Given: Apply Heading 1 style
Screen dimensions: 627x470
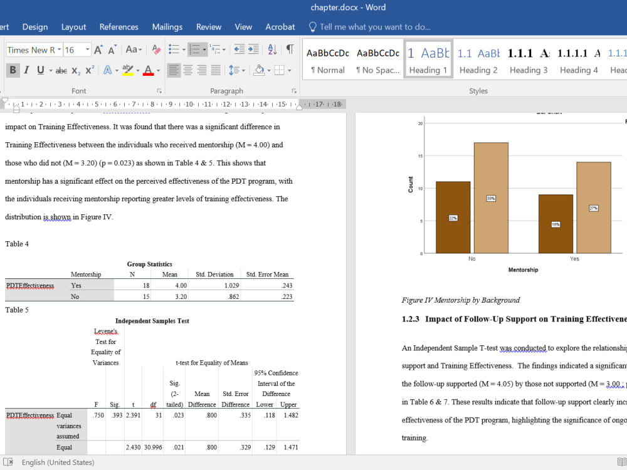Looking at the screenshot, I should tap(428, 60).
